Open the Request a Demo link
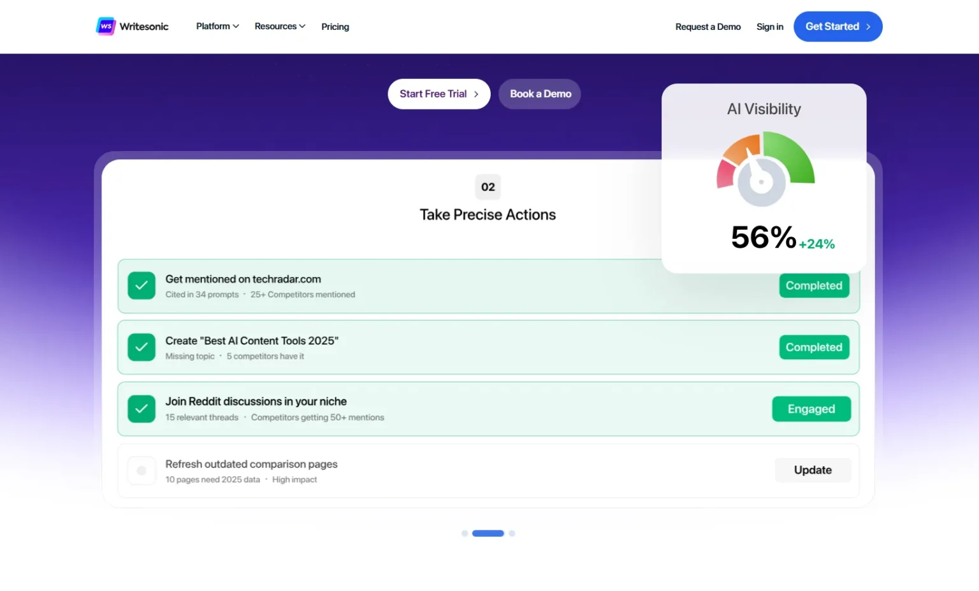This screenshot has height=591, width=979. [x=707, y=26]
